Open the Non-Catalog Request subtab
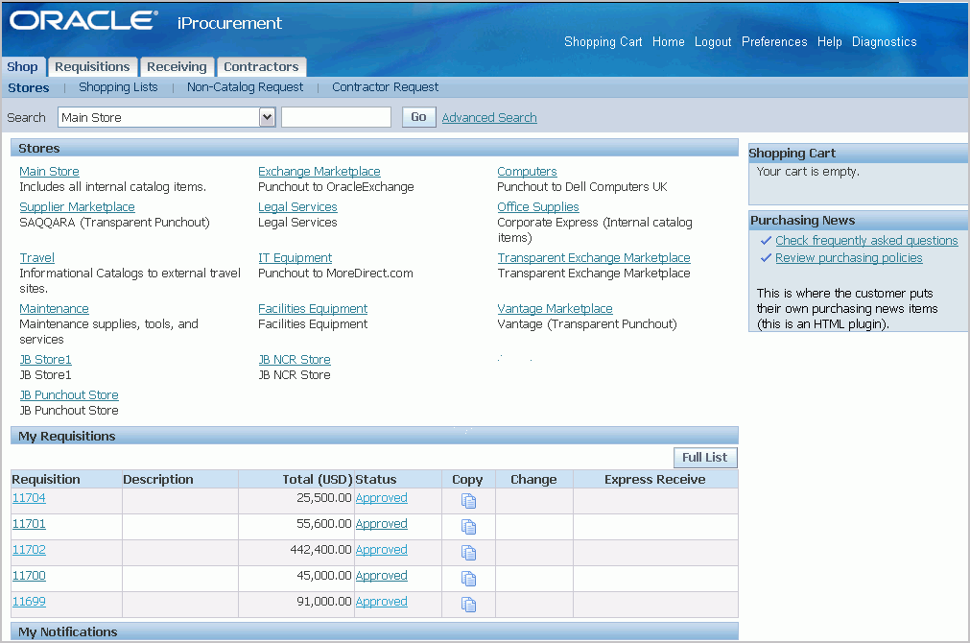This screenshot has width=970, height=643. coord(245,87)
